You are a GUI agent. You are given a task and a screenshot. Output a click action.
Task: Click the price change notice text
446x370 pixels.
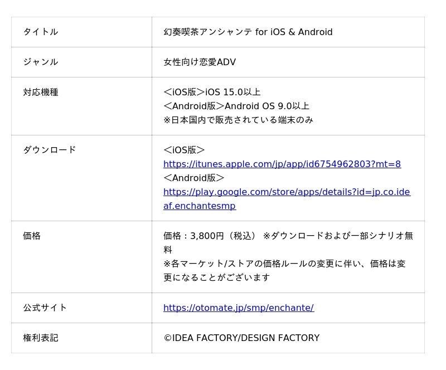tap(284, 270)
